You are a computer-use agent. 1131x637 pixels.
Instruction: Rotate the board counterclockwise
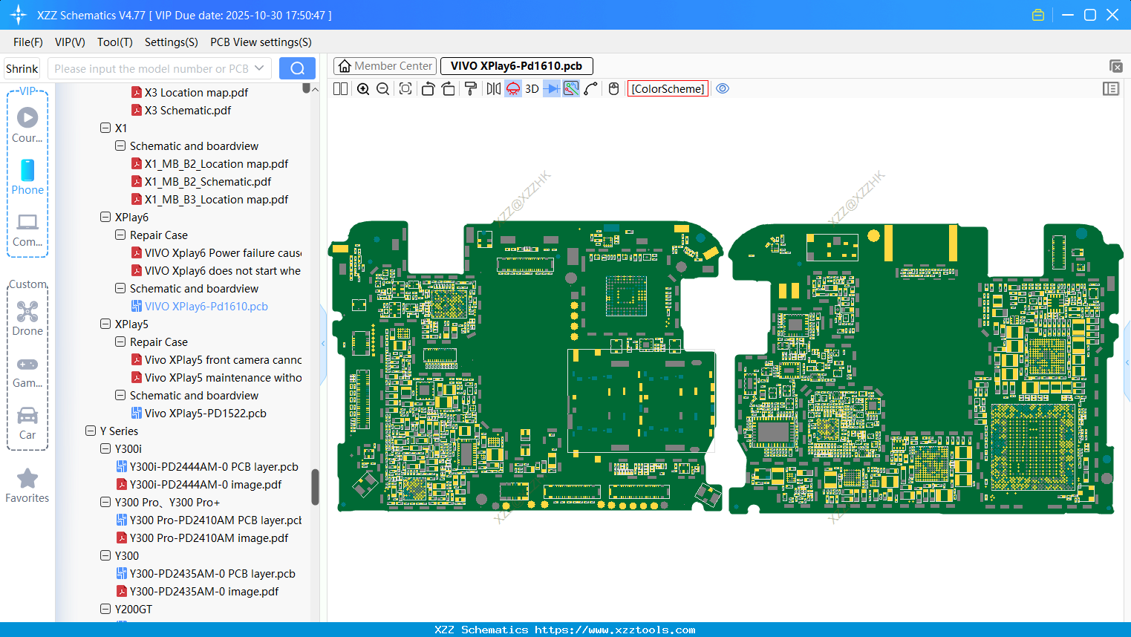click(428, 89)
